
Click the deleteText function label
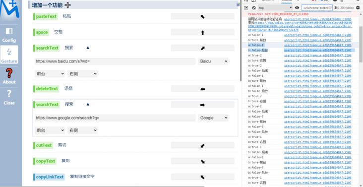point(47,89)
